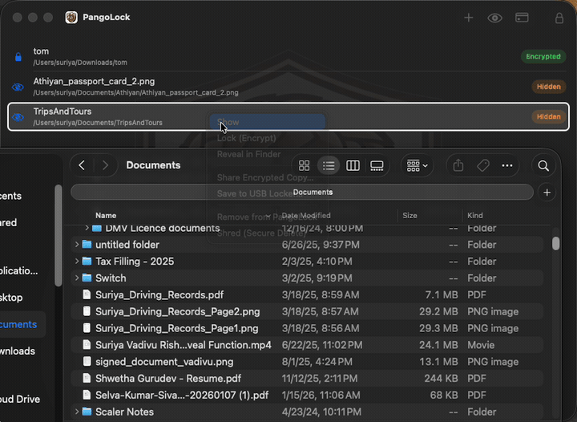Toggle hidden-eye icon for TripsAndTours
The height and width of the screenshot is (422, 577).
click(x=18, y=117)
